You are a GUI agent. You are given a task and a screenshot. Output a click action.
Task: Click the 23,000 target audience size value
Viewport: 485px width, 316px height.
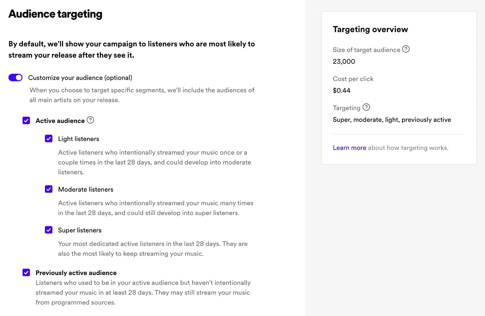pos(344,61)
